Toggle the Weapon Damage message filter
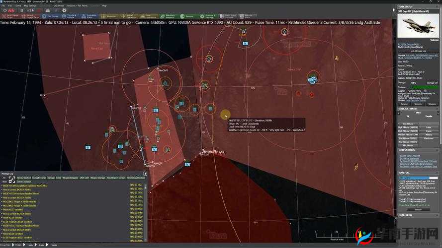This screenshot has height=248, width=442. 98,178
